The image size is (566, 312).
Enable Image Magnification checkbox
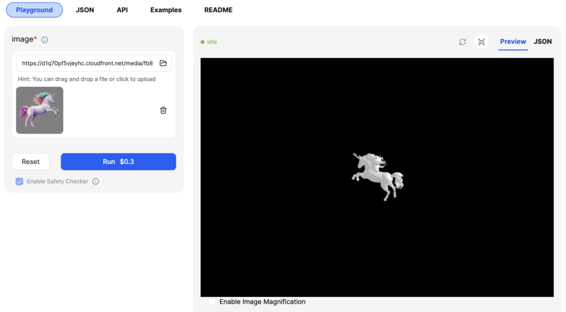pyautogui.click(x=212, y=302)
